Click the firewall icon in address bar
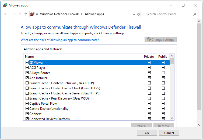The image size is (203, 140). click(32, 14)
